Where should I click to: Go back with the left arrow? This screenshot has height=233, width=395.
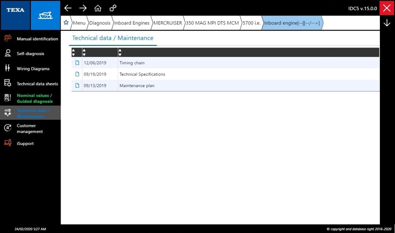(x=68, y=8)
